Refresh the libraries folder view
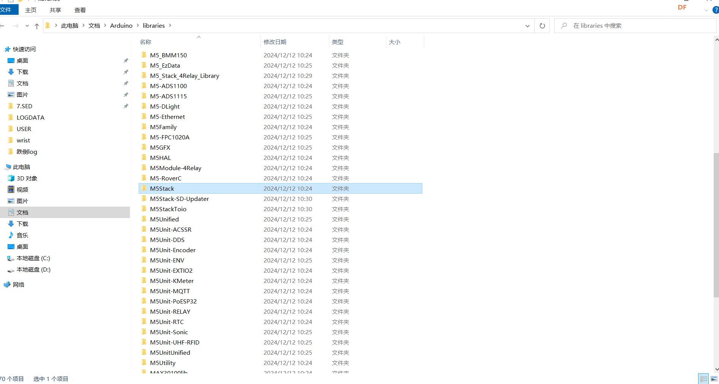 point(542,26)
